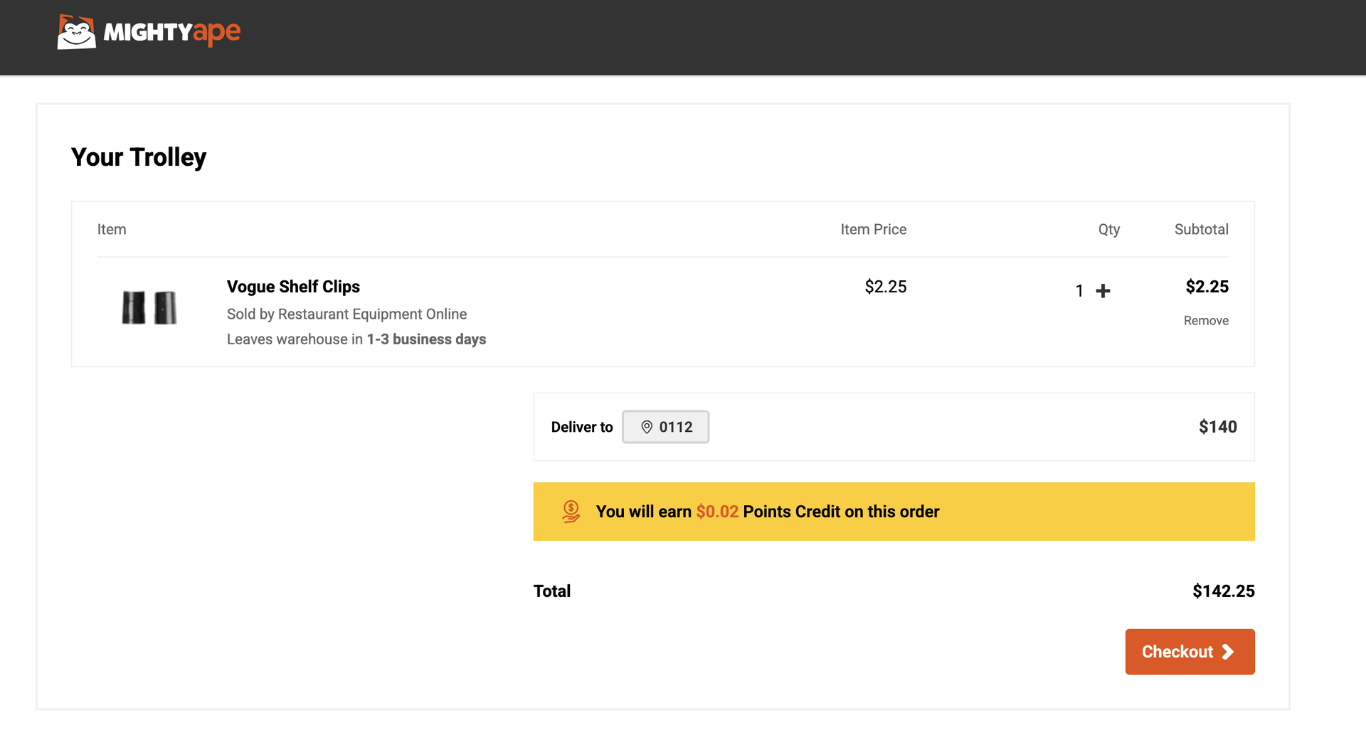
Task: Click the quantity value 1
Action: (1079, 291)
